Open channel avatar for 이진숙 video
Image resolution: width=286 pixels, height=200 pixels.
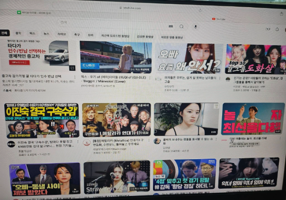[x=11, y=144]
